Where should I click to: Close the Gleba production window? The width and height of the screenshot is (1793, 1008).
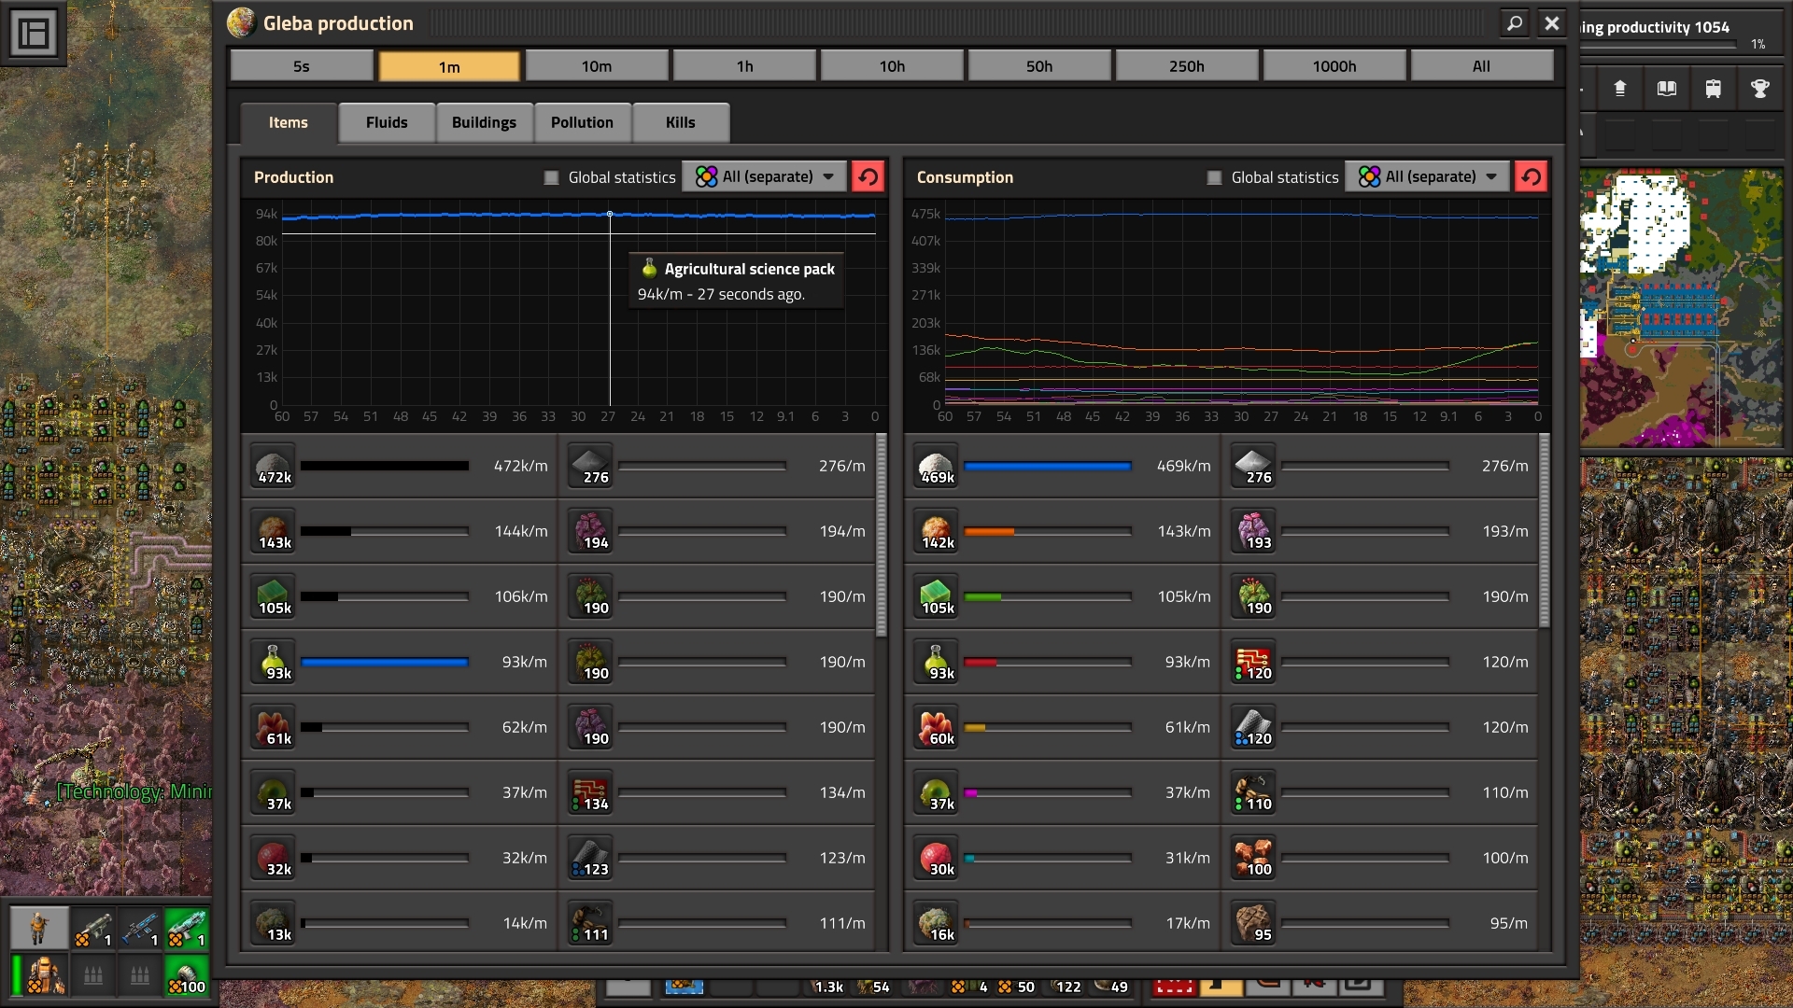tap(1552, 23)
